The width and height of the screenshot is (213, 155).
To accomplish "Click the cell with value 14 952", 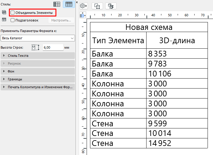I will (177, 143).
